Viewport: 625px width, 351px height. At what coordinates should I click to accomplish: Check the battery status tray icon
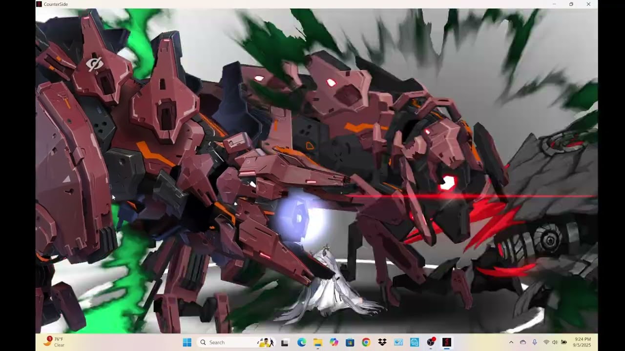564,342
